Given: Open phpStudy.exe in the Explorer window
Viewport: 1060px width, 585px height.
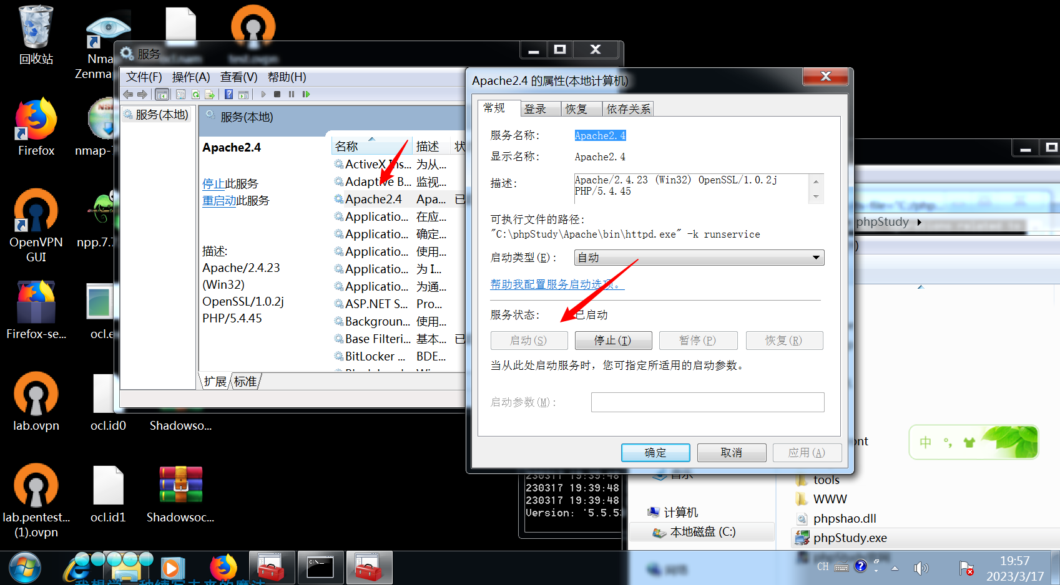Looking at the screenshot, I should (x=850, y=538).
